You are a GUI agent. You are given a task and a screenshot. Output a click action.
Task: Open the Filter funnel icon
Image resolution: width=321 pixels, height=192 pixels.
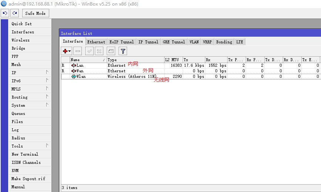tap(123, 51)
